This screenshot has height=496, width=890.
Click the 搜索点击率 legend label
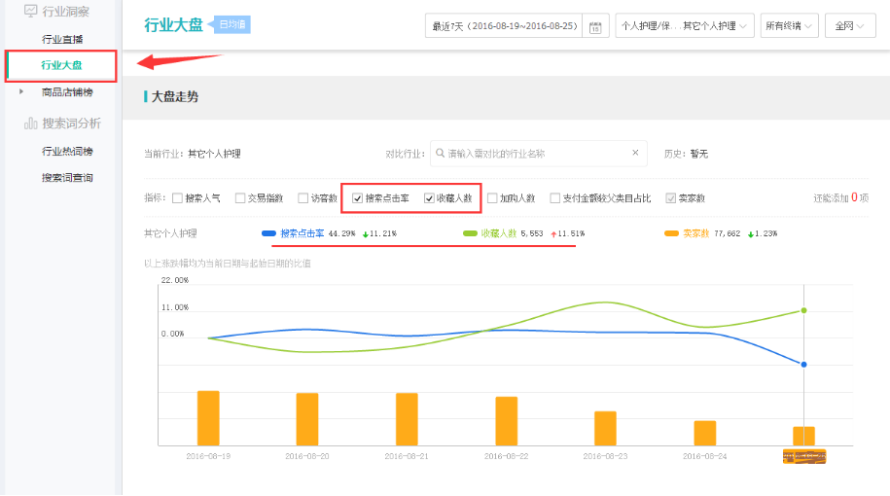302,233
